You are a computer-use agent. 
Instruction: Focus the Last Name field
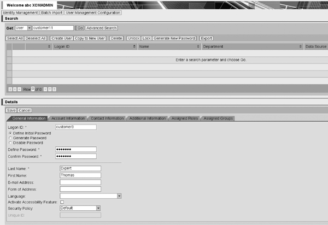point(80,168)
